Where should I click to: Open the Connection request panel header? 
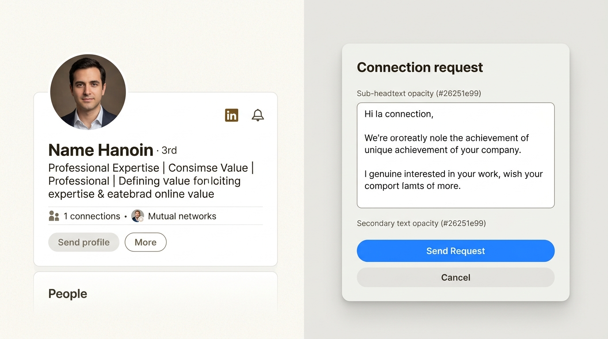[420, 67]
